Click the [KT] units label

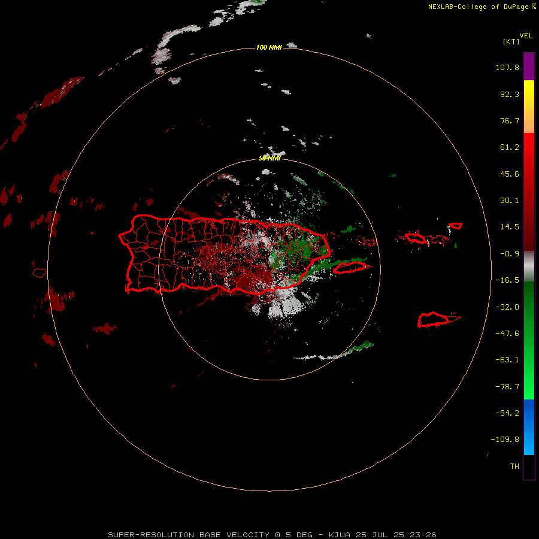coord(511,41)
